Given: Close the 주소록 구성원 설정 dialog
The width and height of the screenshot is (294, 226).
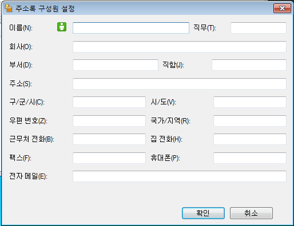Looking at the screenshot, I should [282, 9].
